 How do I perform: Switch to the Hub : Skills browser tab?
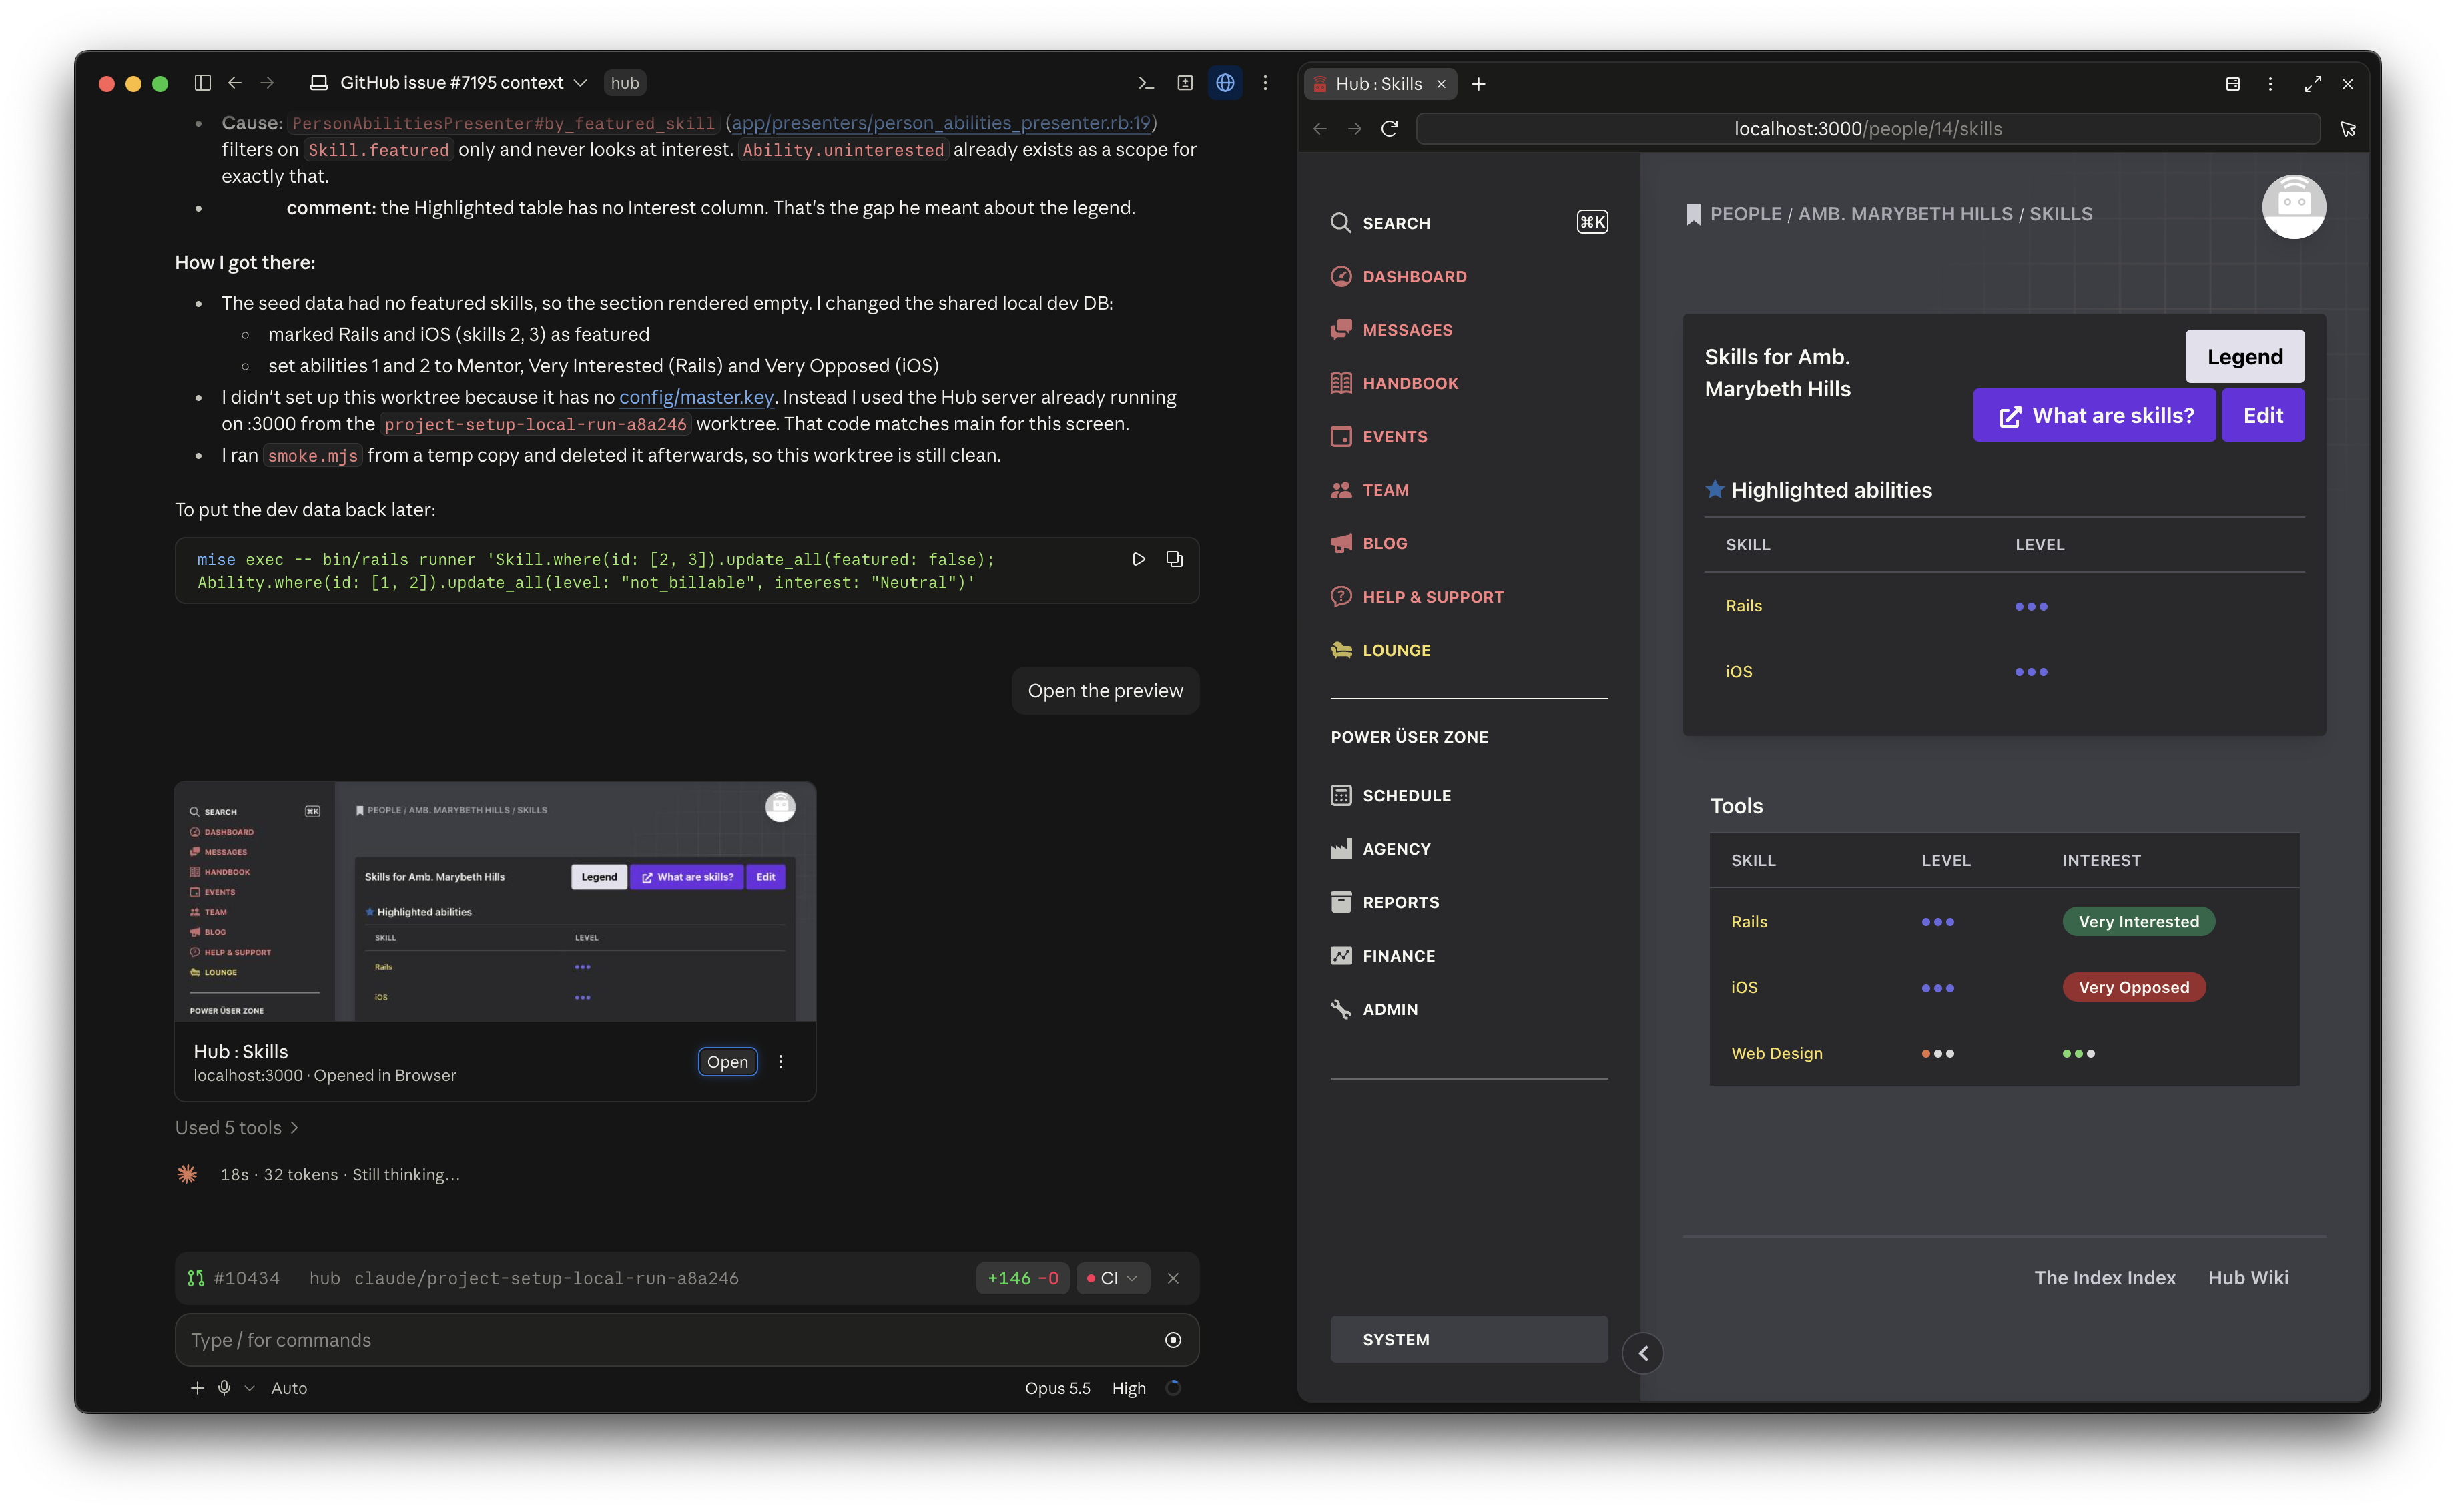click(x=1379, y=84)
